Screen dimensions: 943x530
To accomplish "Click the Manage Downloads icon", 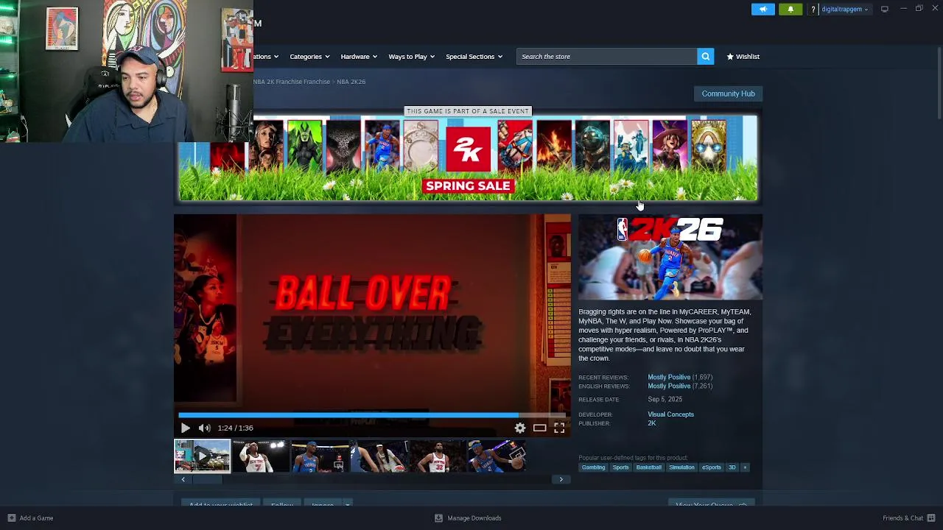I will [x=438, y=518].
